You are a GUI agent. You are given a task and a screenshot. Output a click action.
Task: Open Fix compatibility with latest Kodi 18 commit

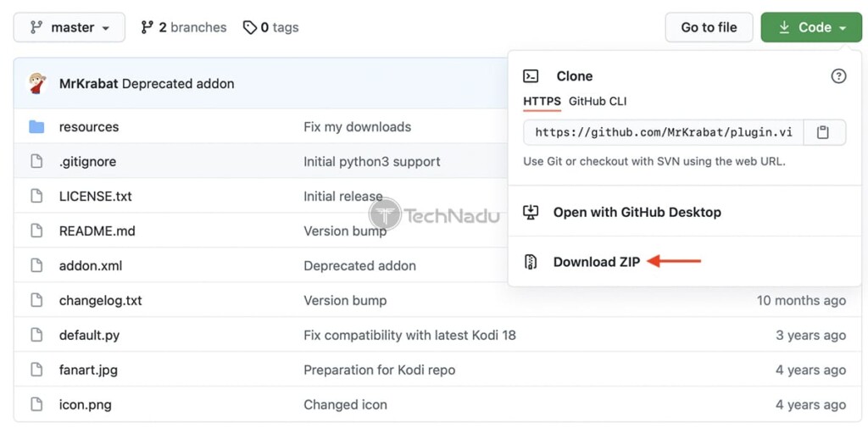coord(409,335)
